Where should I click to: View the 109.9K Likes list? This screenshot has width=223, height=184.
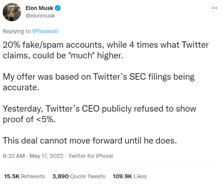click(x=130, y=176)
